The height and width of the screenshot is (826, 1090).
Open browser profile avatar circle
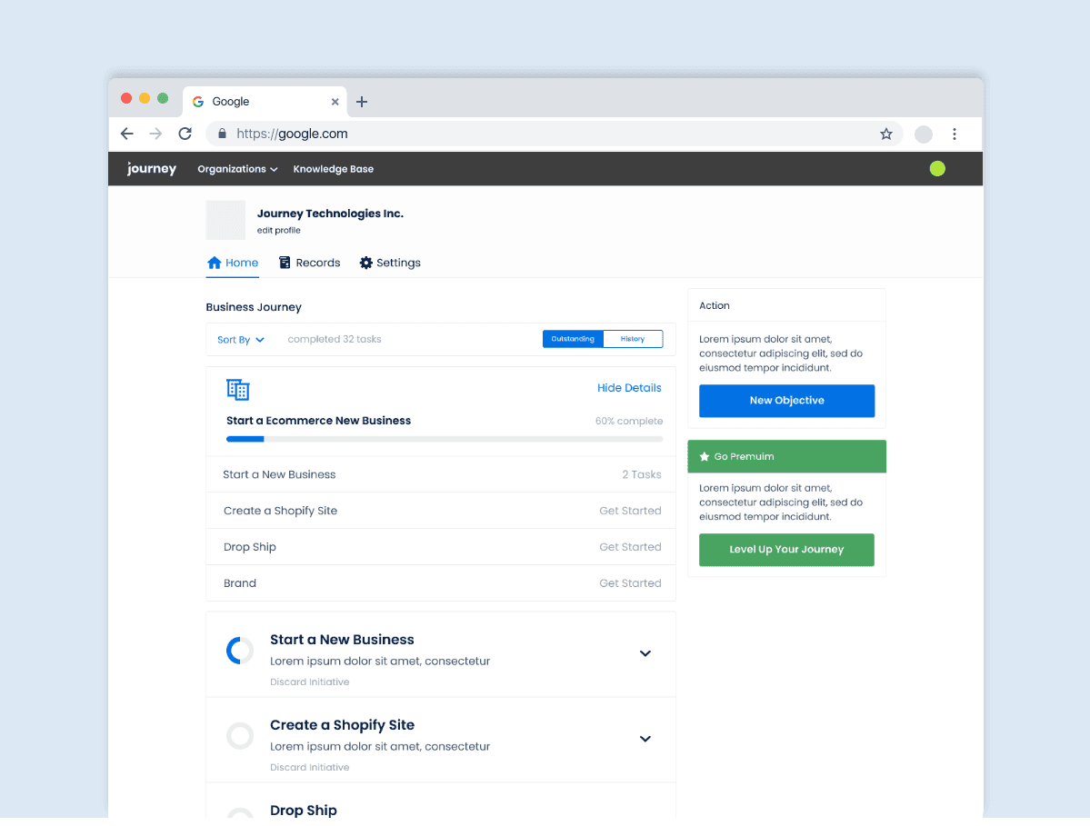click(923, 134)
